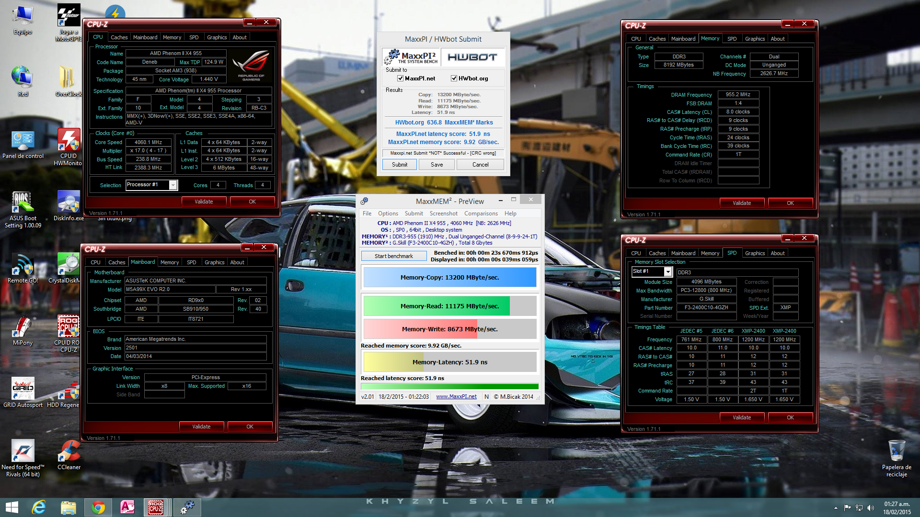Toggle the MaxxPI.net submit checkbox
The width and height of the screenshot is (920, 517).
pyautogui.click(x=400, y=79)
